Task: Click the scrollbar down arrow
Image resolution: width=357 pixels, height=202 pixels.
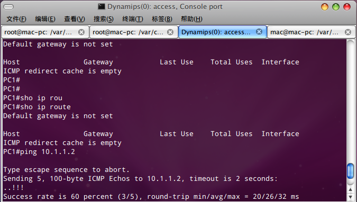Action: click(351, 197)
